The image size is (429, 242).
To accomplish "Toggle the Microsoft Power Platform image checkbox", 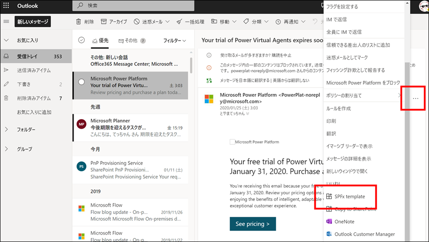I will coord(232,142).
